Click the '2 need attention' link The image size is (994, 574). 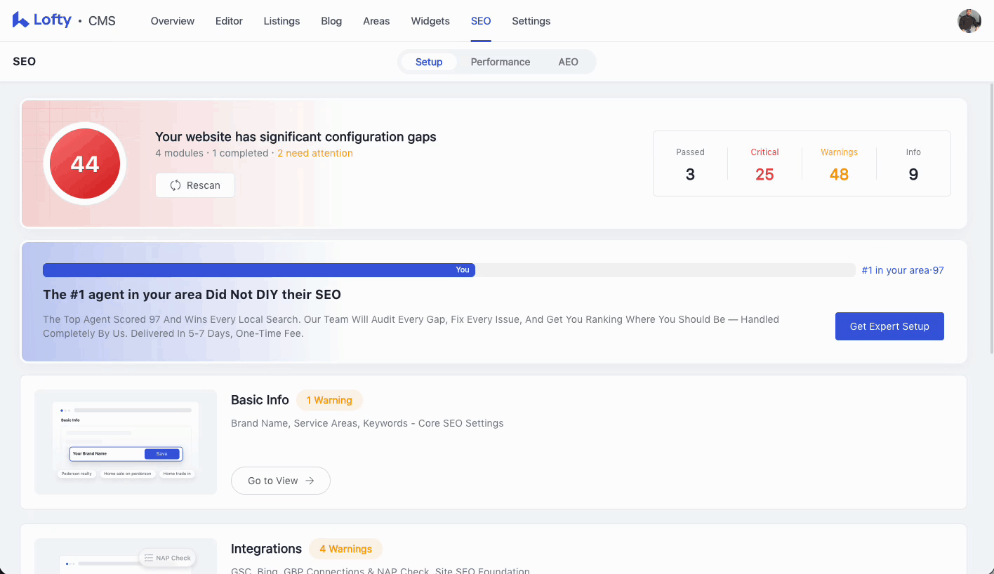point(314,153)
